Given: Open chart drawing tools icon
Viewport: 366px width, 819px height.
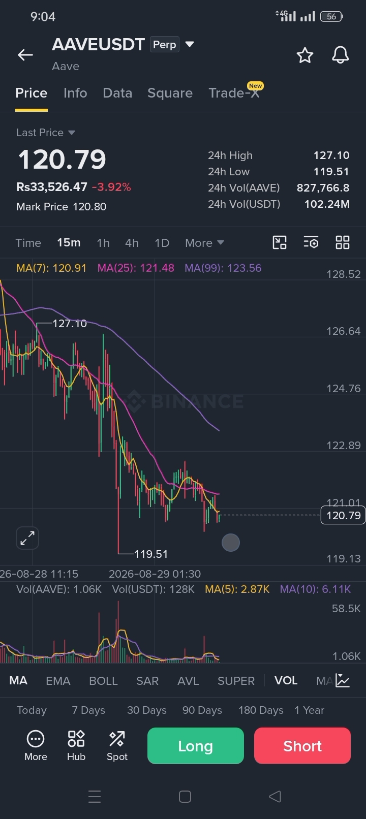Looking at the screenshot, I should (280, 242).
